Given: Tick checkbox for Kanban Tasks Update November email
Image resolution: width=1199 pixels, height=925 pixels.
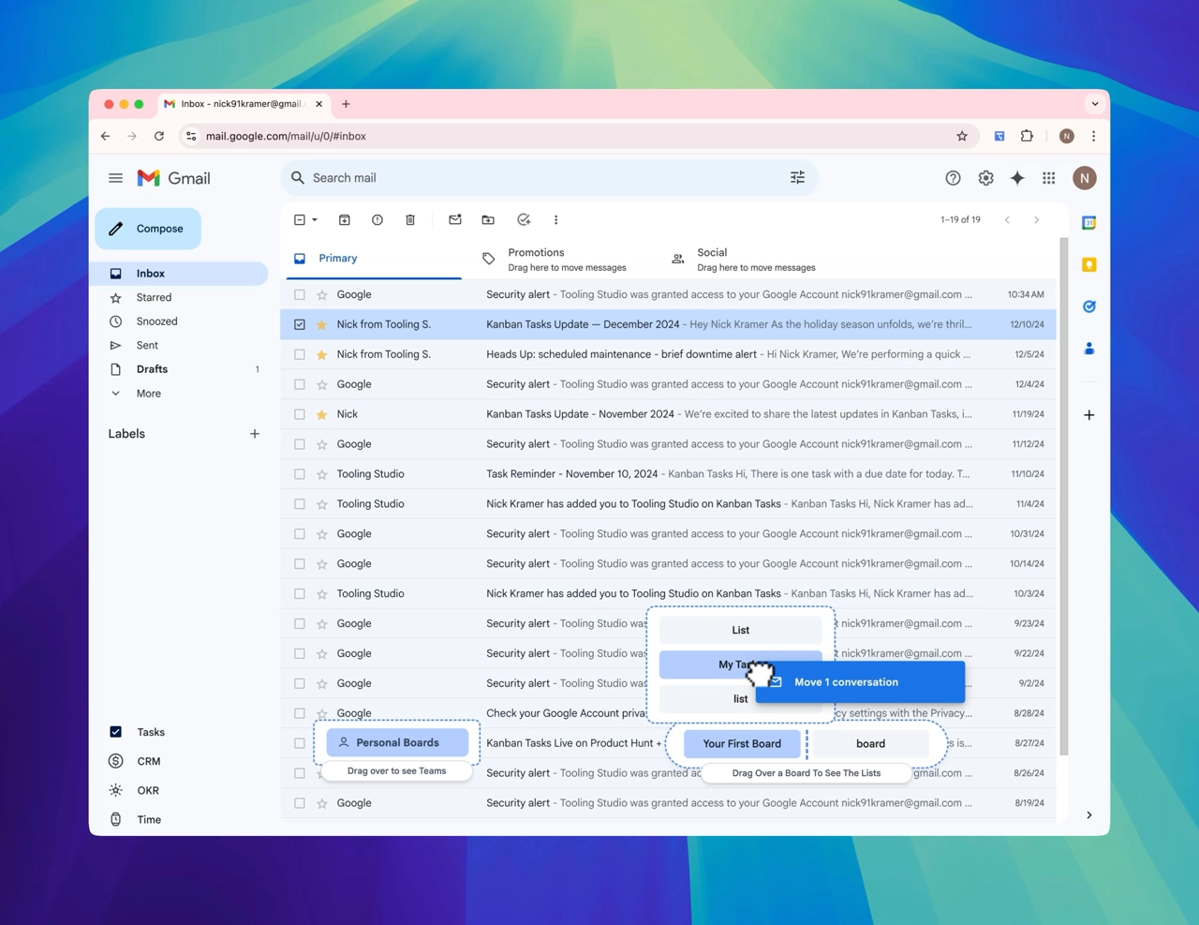Looking at the screenshot, I should tap(300, 414).
